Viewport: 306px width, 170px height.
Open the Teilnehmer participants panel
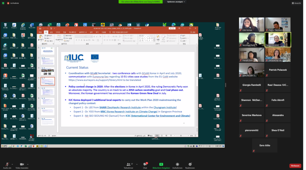pyautogui.click(x=128, y=164)
